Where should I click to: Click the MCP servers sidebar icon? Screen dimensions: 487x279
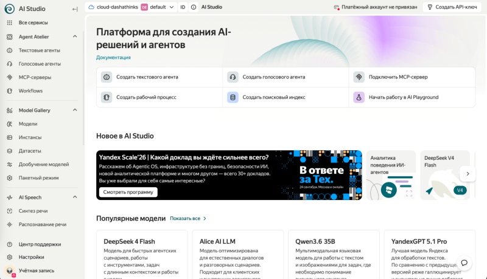click(10, 77)
